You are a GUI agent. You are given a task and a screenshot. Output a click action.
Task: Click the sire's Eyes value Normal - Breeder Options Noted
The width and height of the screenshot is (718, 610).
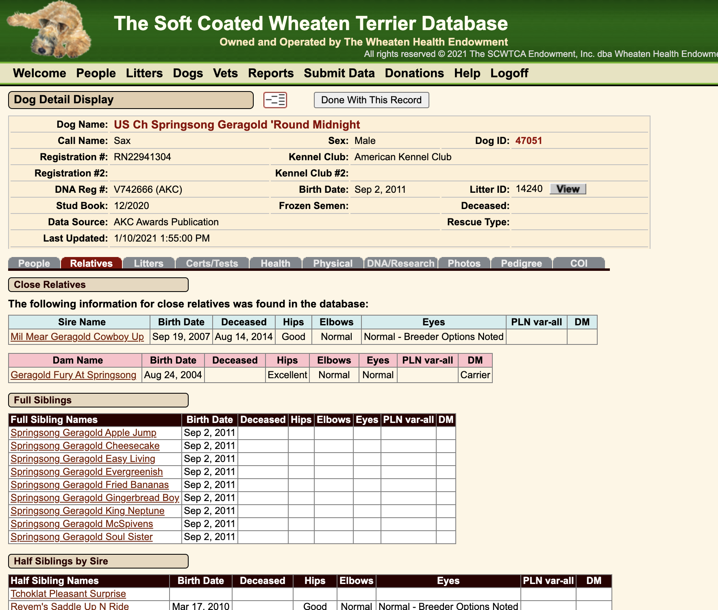tap(433, 337)
